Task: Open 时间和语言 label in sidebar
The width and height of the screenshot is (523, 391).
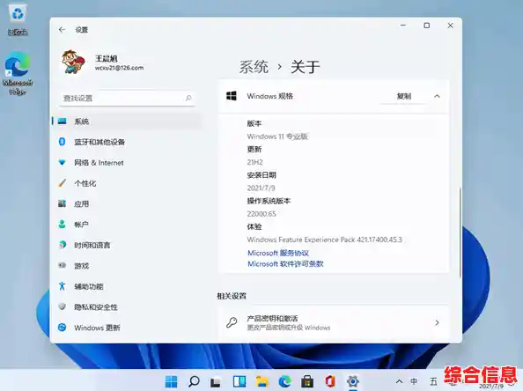Action: click(x=92, y=245)
